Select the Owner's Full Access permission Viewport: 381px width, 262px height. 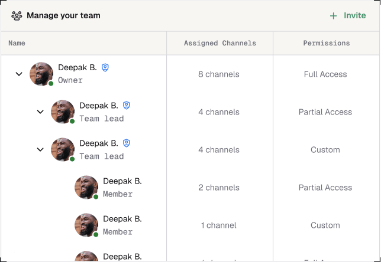point(325,74)
